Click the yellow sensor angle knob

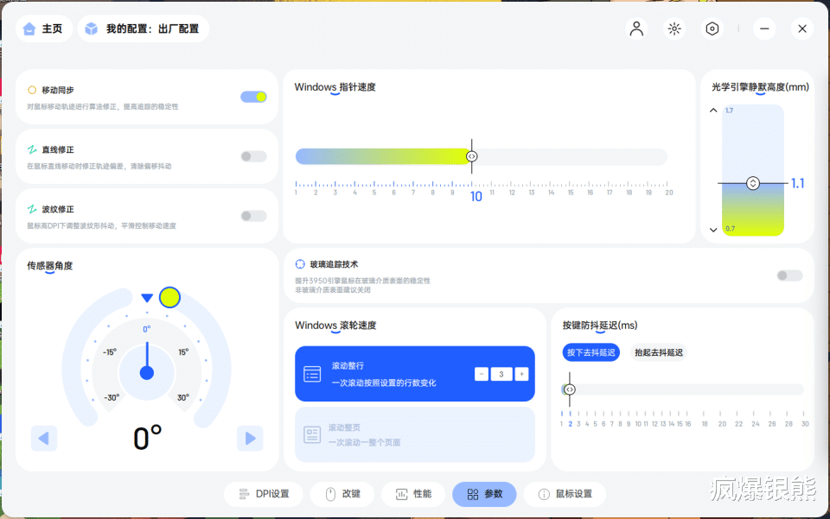coord(170,298)
